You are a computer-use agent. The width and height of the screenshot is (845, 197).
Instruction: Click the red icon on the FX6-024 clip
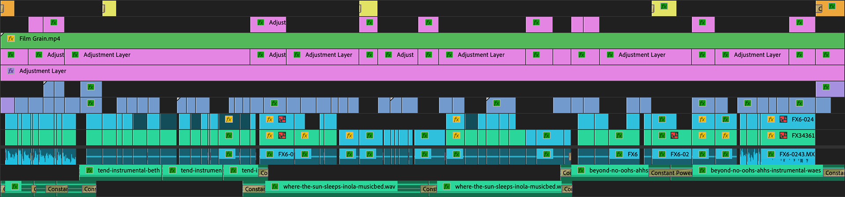coord(783,119)
